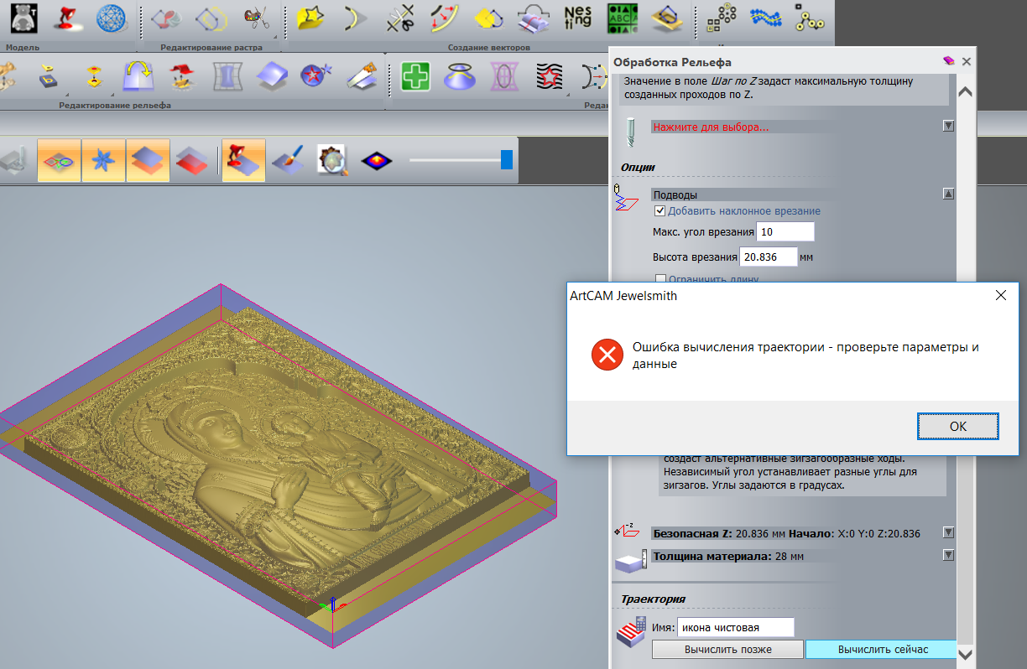Image resolution: width=1027 pixels, height=669 pixels.
Task: Select the blue dome relief shape icon
Action: tap(460, 77)
